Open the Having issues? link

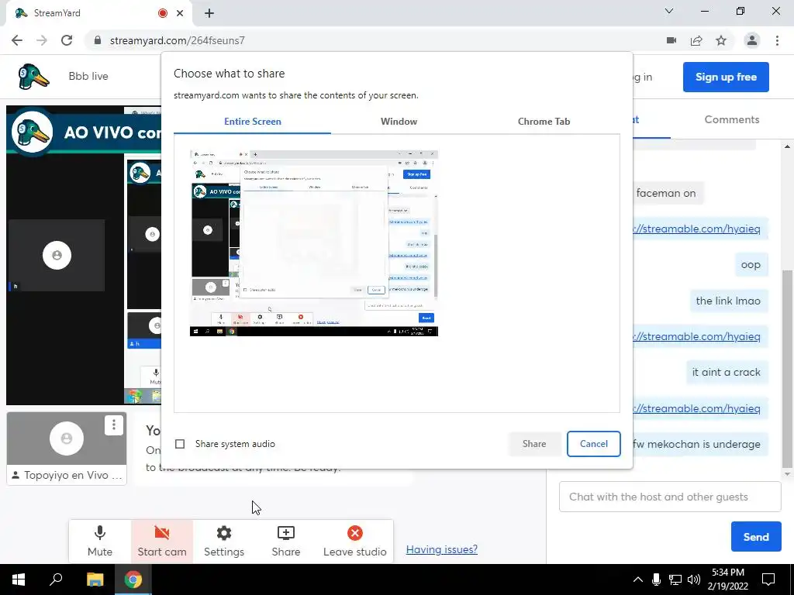click(x=441, y=549)
